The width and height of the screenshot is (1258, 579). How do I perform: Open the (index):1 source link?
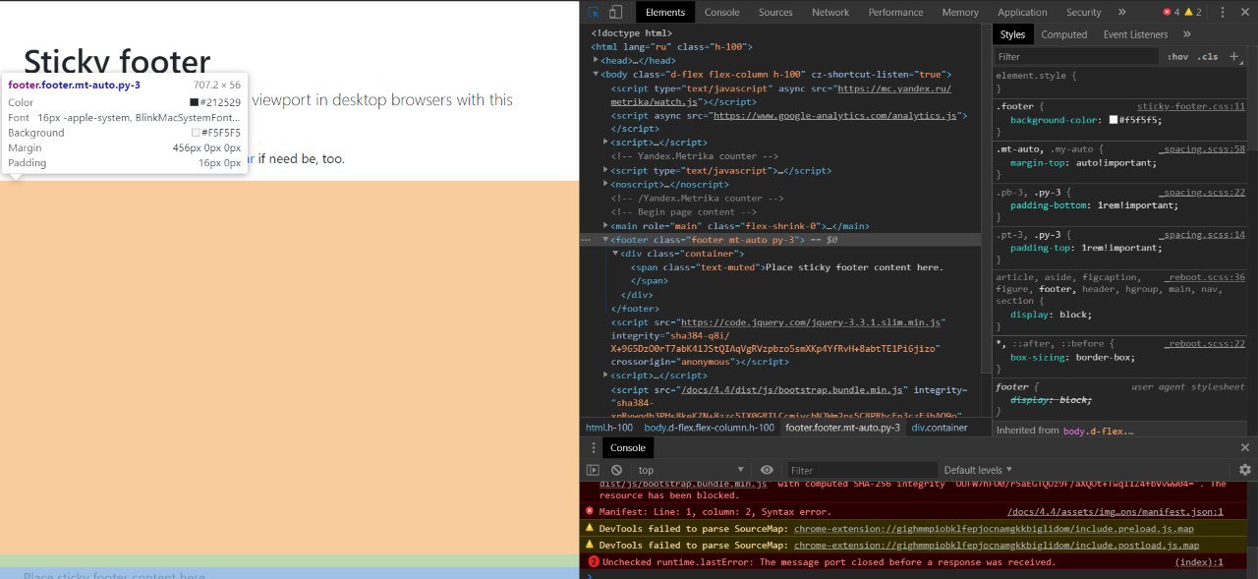pyautogui.click(x=1199, y=562)
